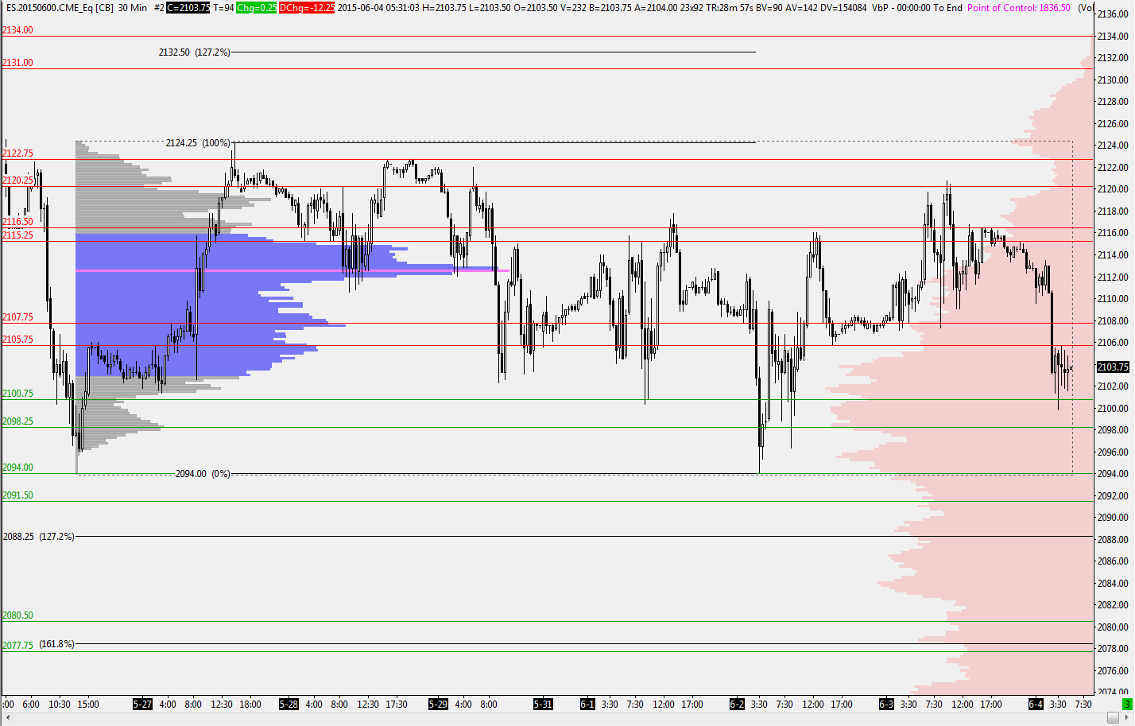
Task: Click the green 2098.25 level label
Action: click(17, 421)
